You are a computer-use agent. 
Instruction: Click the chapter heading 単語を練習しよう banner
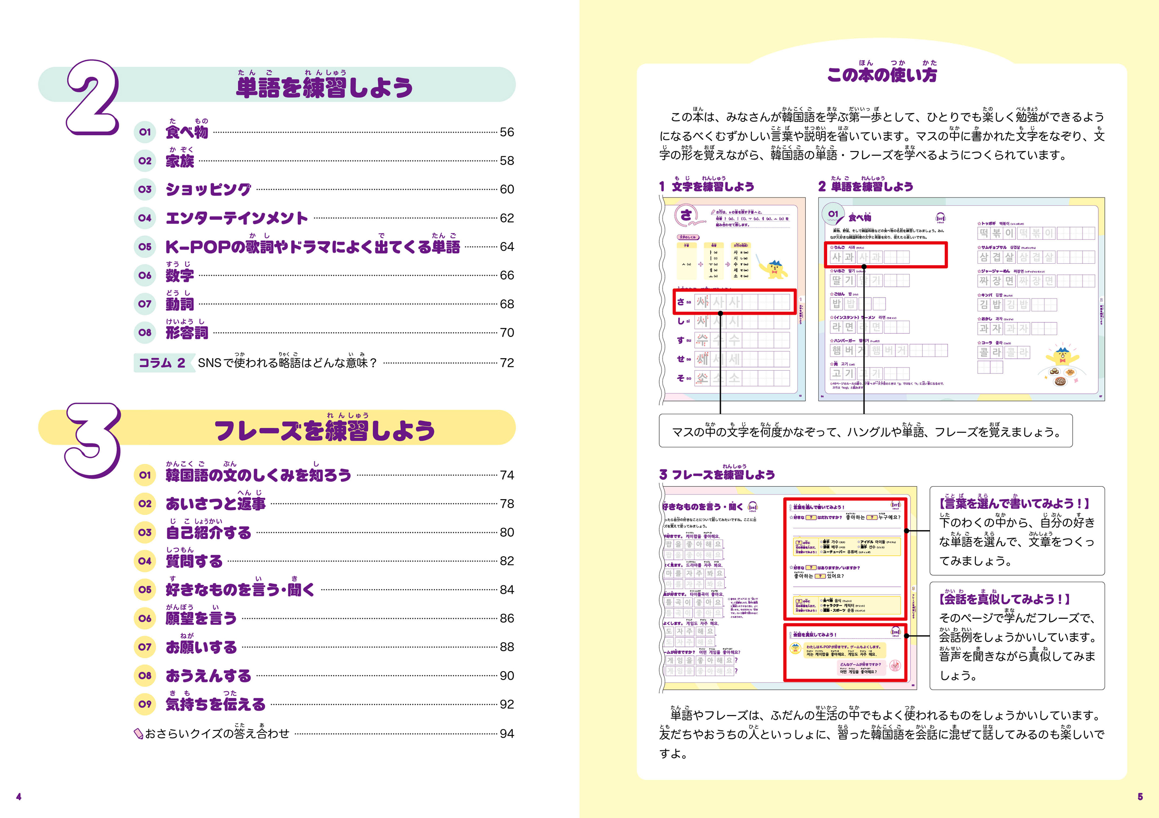(x=277, y=84)
